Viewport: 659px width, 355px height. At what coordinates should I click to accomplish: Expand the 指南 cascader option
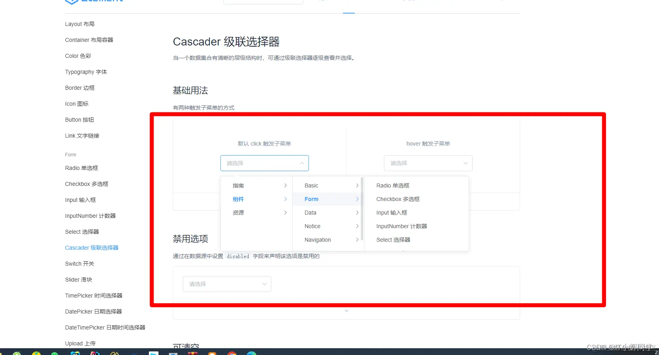point(257,185)
